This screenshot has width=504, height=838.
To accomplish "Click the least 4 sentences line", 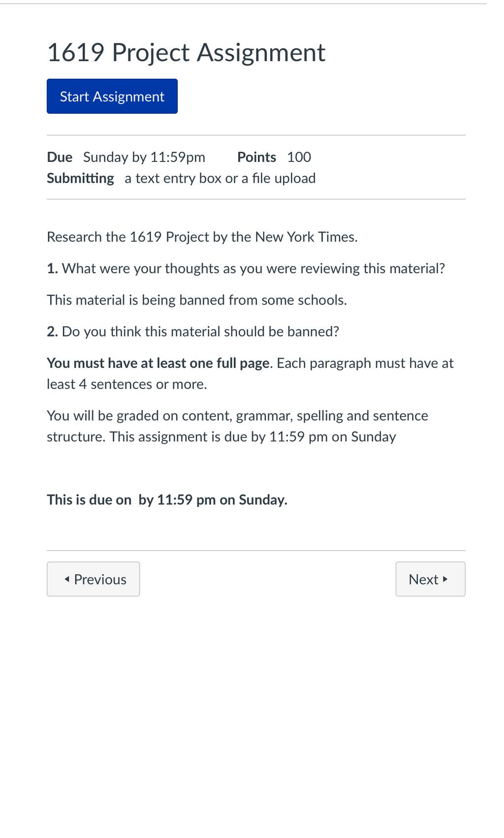I will (x=127, y=384).
